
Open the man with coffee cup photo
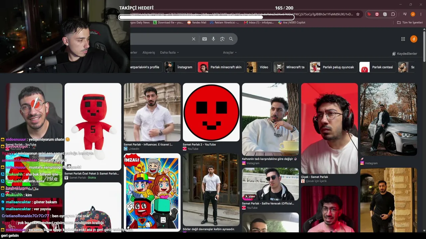tap(270, 119)
